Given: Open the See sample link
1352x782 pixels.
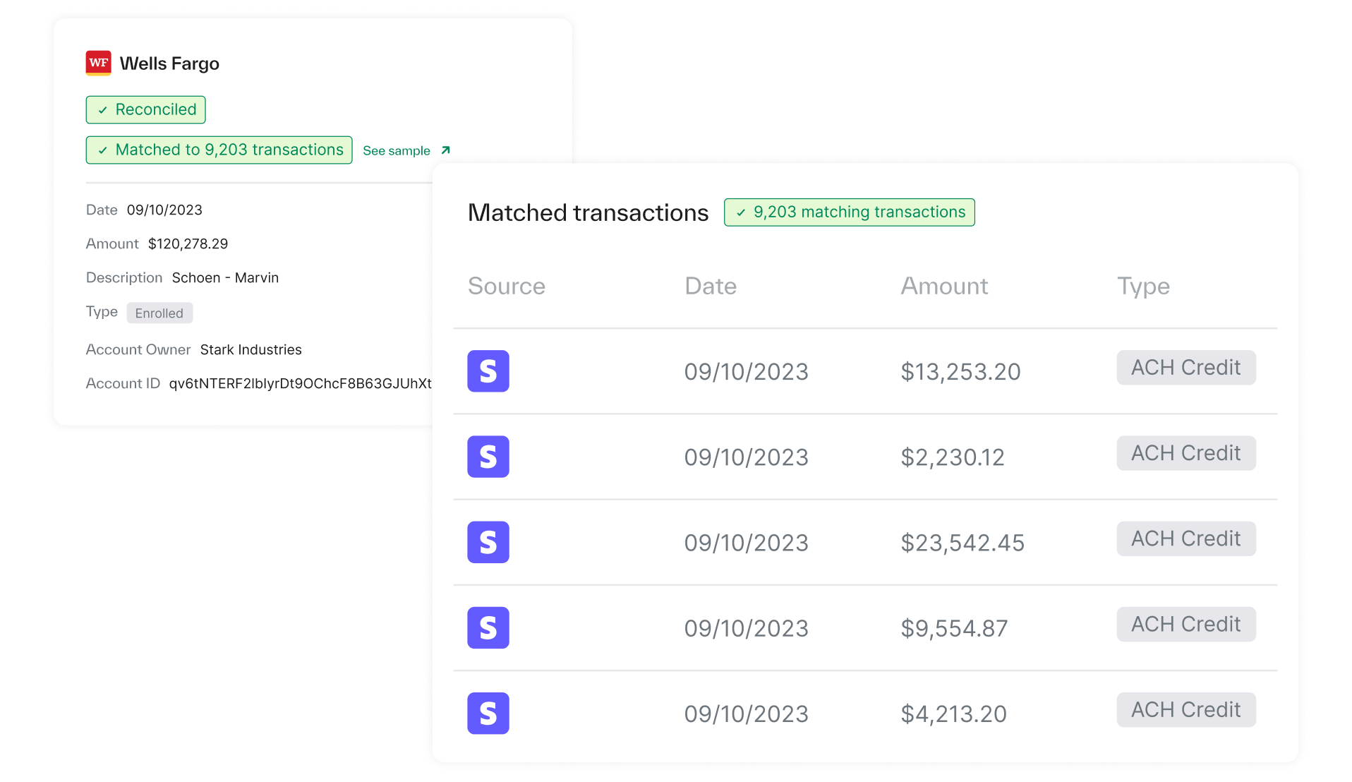Looking at the screenshot, I should 397,151.
